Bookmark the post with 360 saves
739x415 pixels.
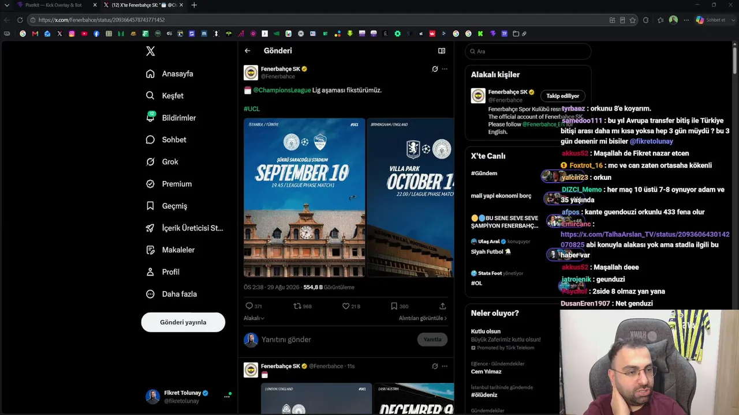400,306
